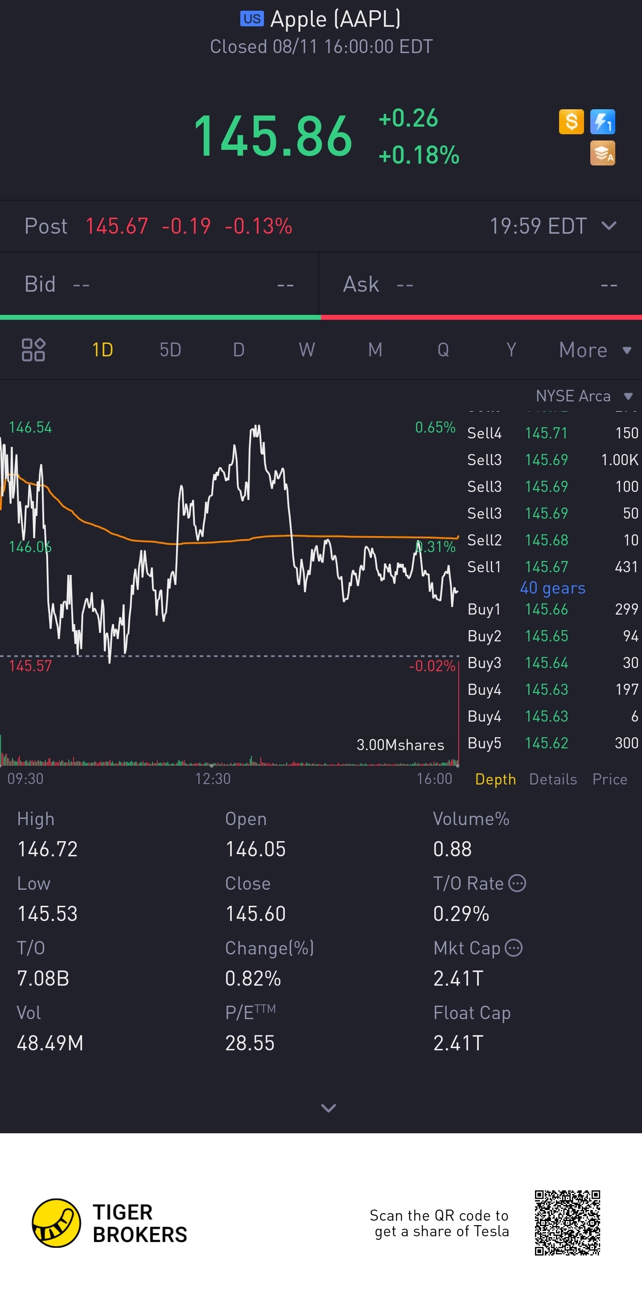Tap the Tiger Brokers logo
Image resolution: width=642 pixels, height=1313 pixels.
pyautogui.click(x=110, y=1223)
